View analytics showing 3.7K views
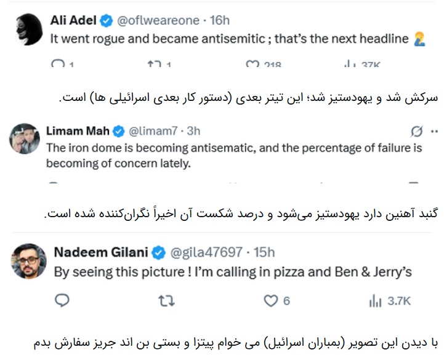Image resolution: width=444 pixels, height=355 pixels. click(375, 300)
